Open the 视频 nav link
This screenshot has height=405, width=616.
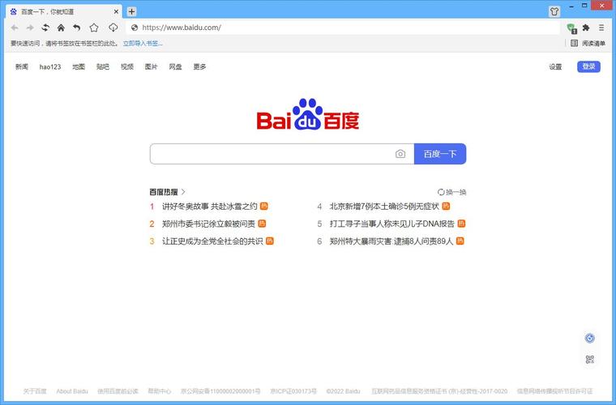tap(127, 66)
